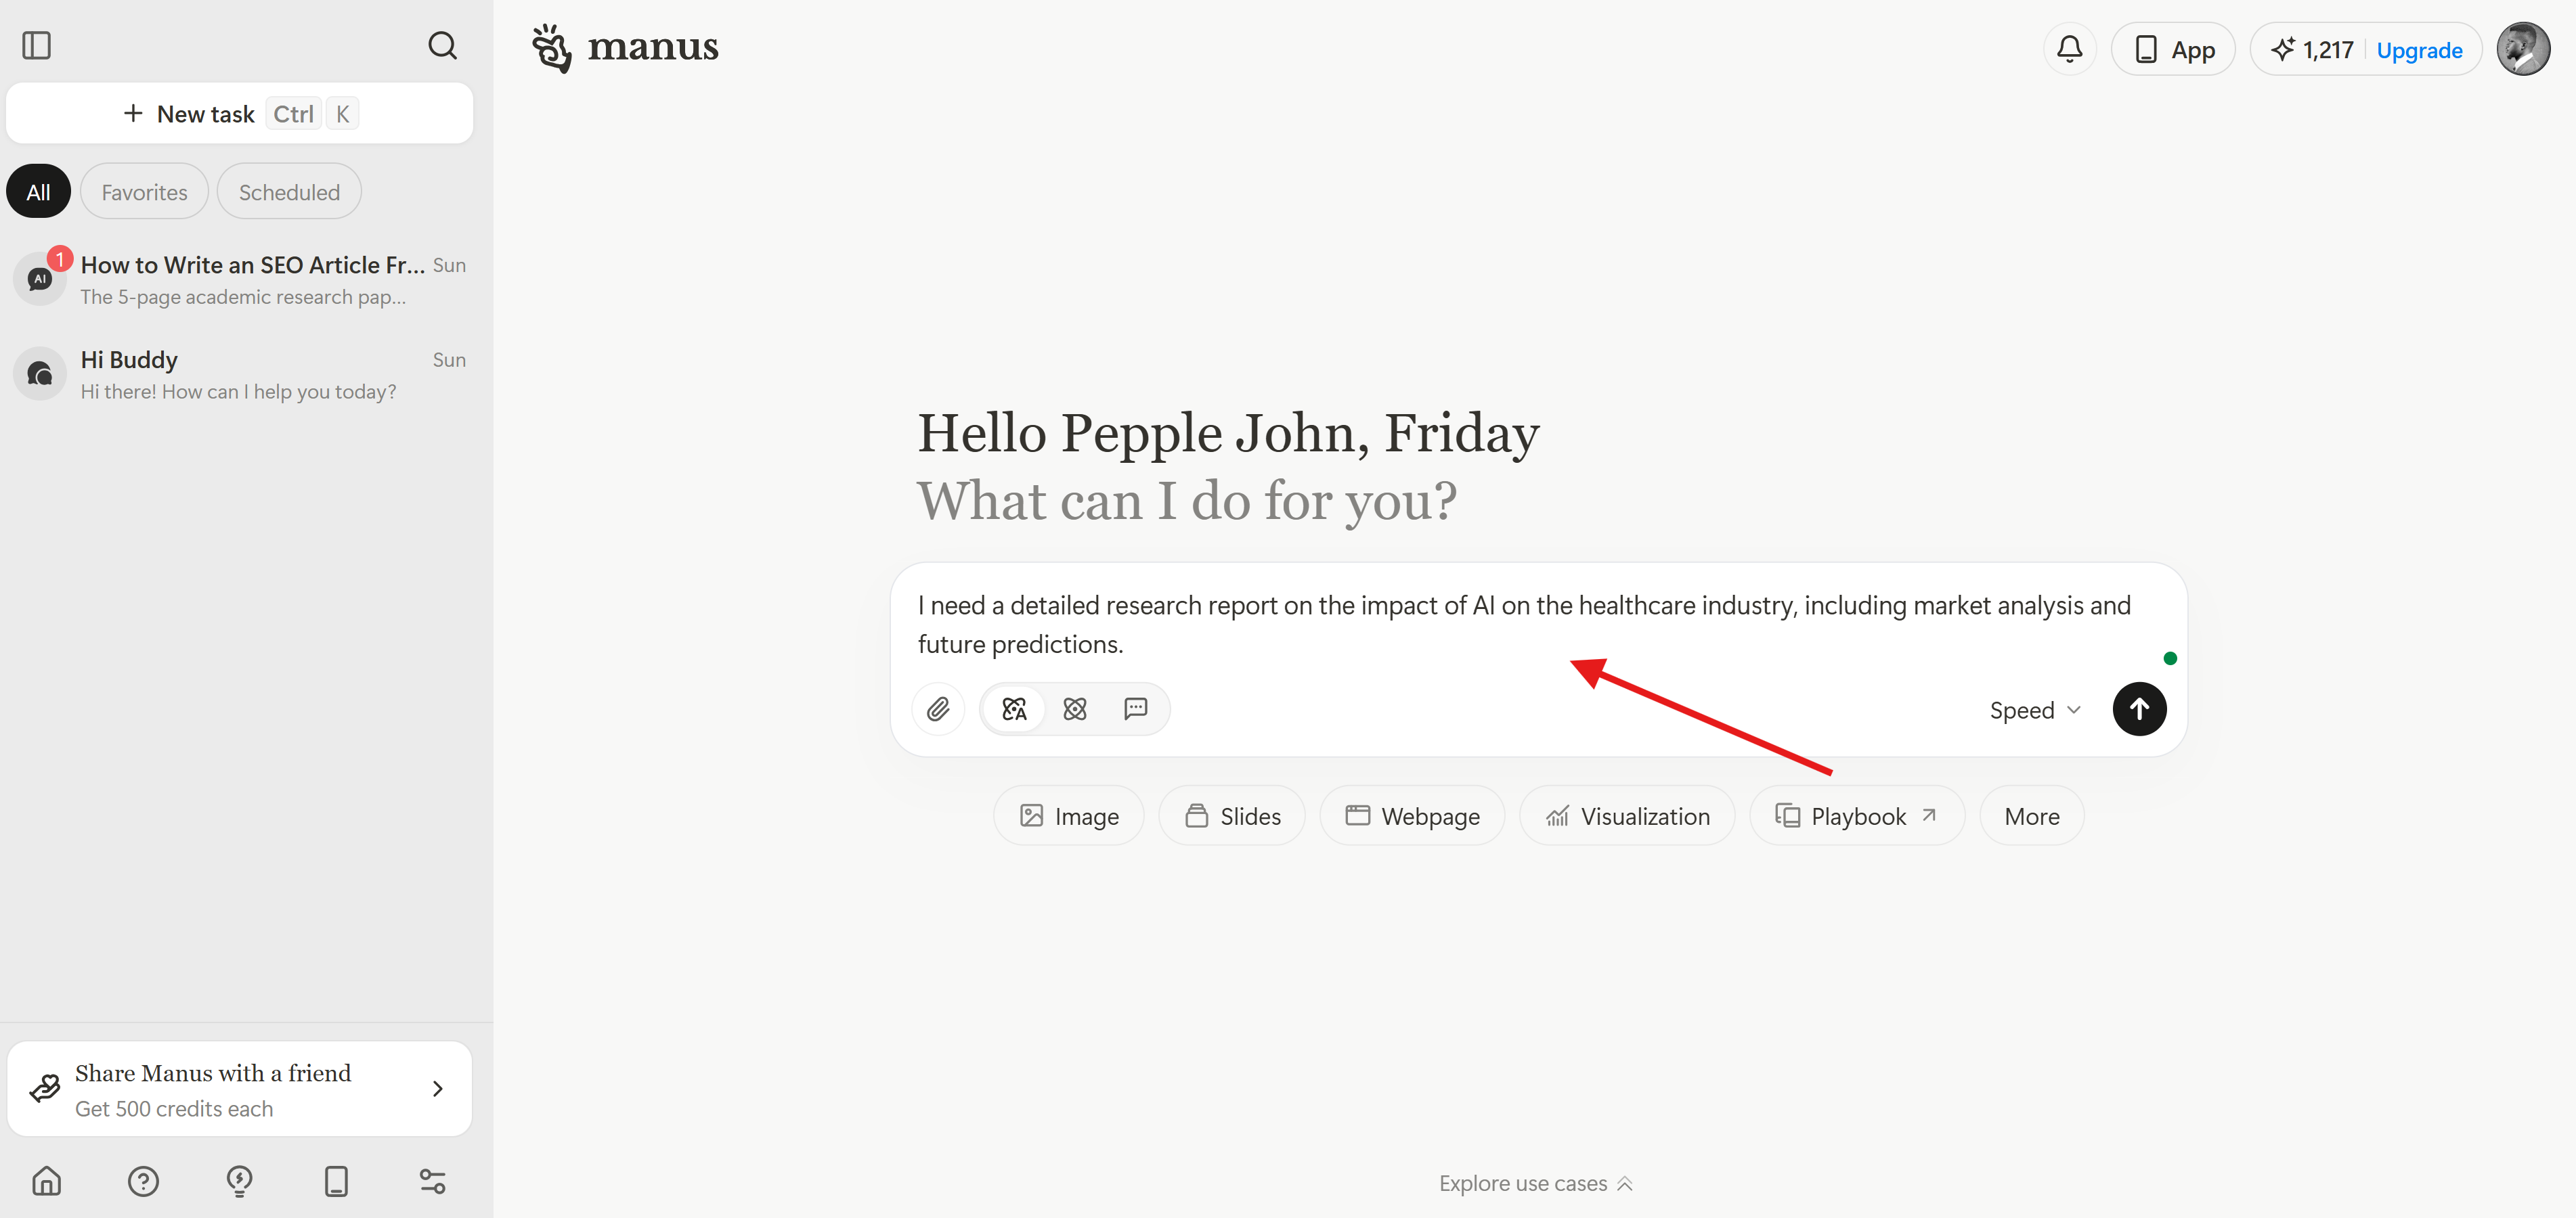Attach a file with paperclip icon
Viewport: 2576px width, 1218px height.
pyautogui.click(x=938, y=709)
